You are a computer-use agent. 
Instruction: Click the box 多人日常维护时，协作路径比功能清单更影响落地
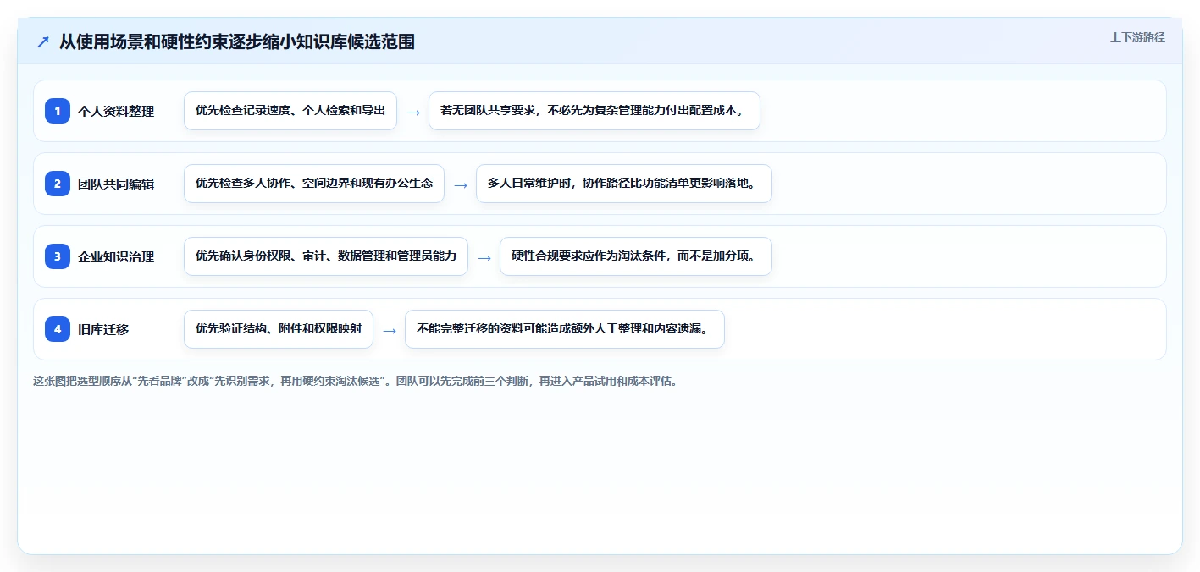[x=624, y=184]
